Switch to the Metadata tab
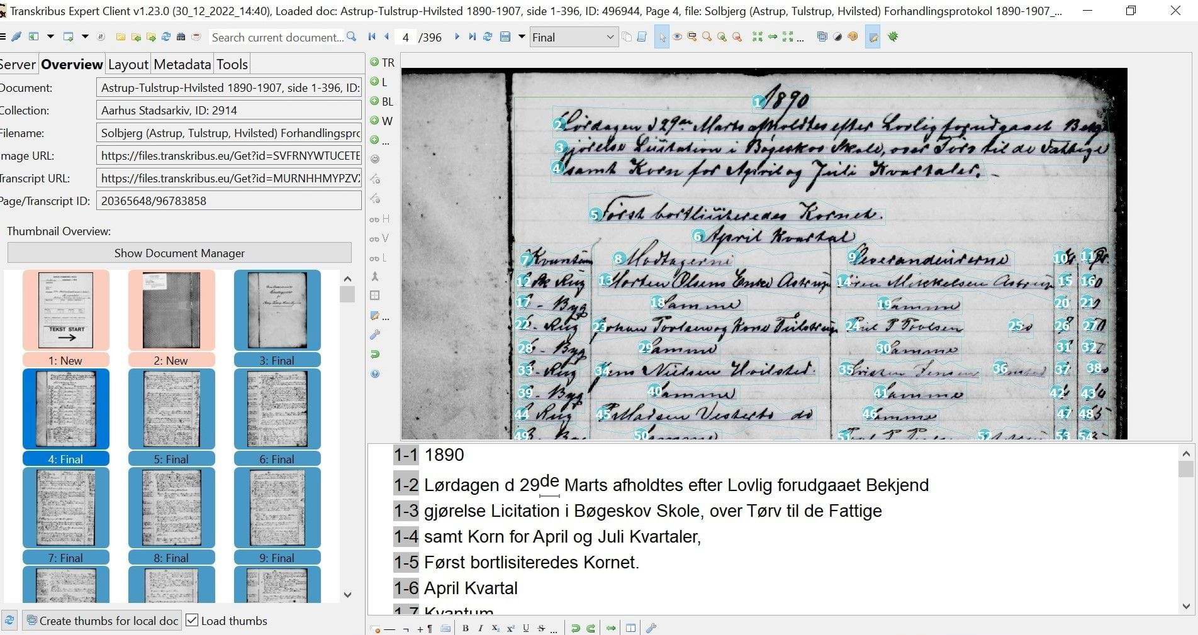The width and height of the screenshot is (1198, 635). tap(182, 64)
